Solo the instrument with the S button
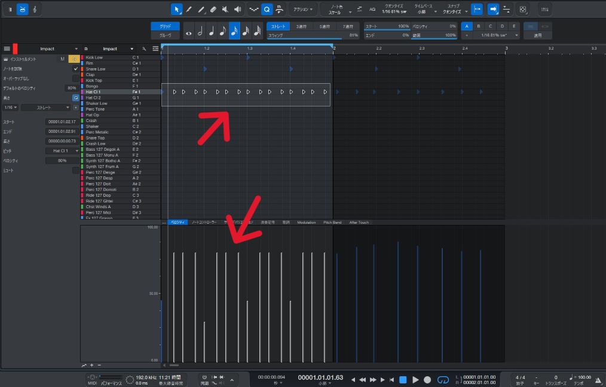The height and width of the screenshot is (387, 606). tap(73, 59)
